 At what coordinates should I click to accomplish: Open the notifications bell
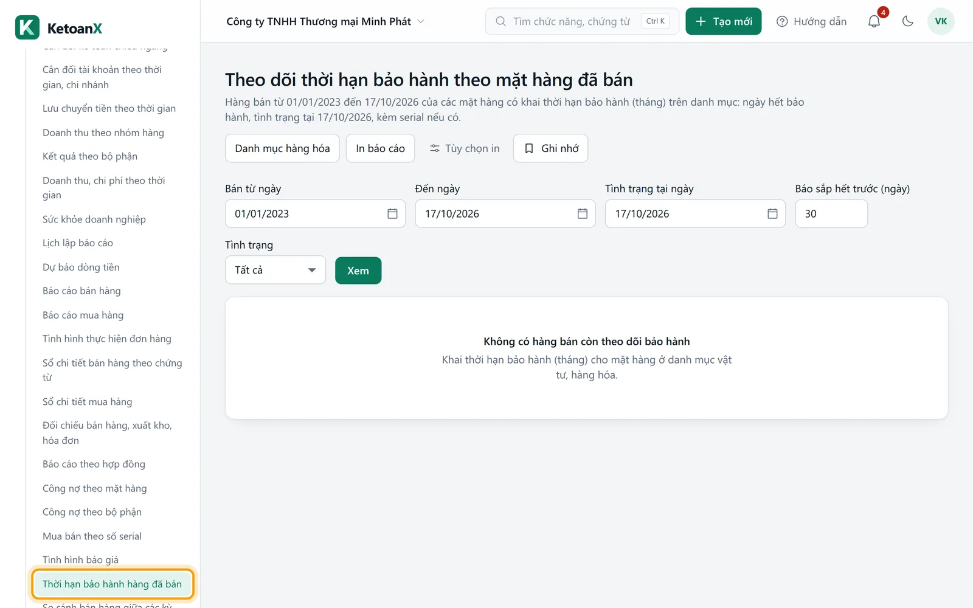(874, 21)
